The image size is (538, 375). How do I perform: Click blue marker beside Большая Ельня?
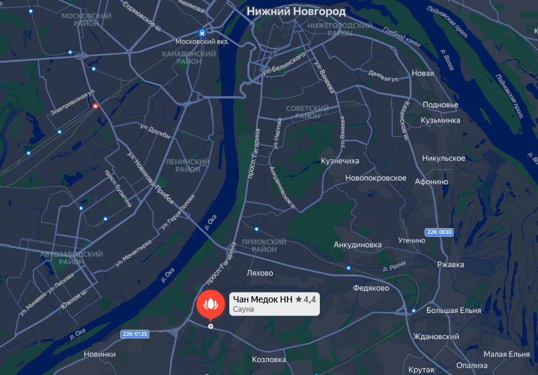[414, 311]
